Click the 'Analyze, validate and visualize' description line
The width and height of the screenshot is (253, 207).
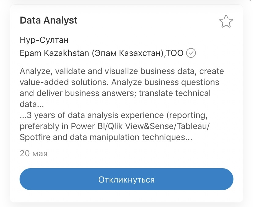click(x=122, y=71)
